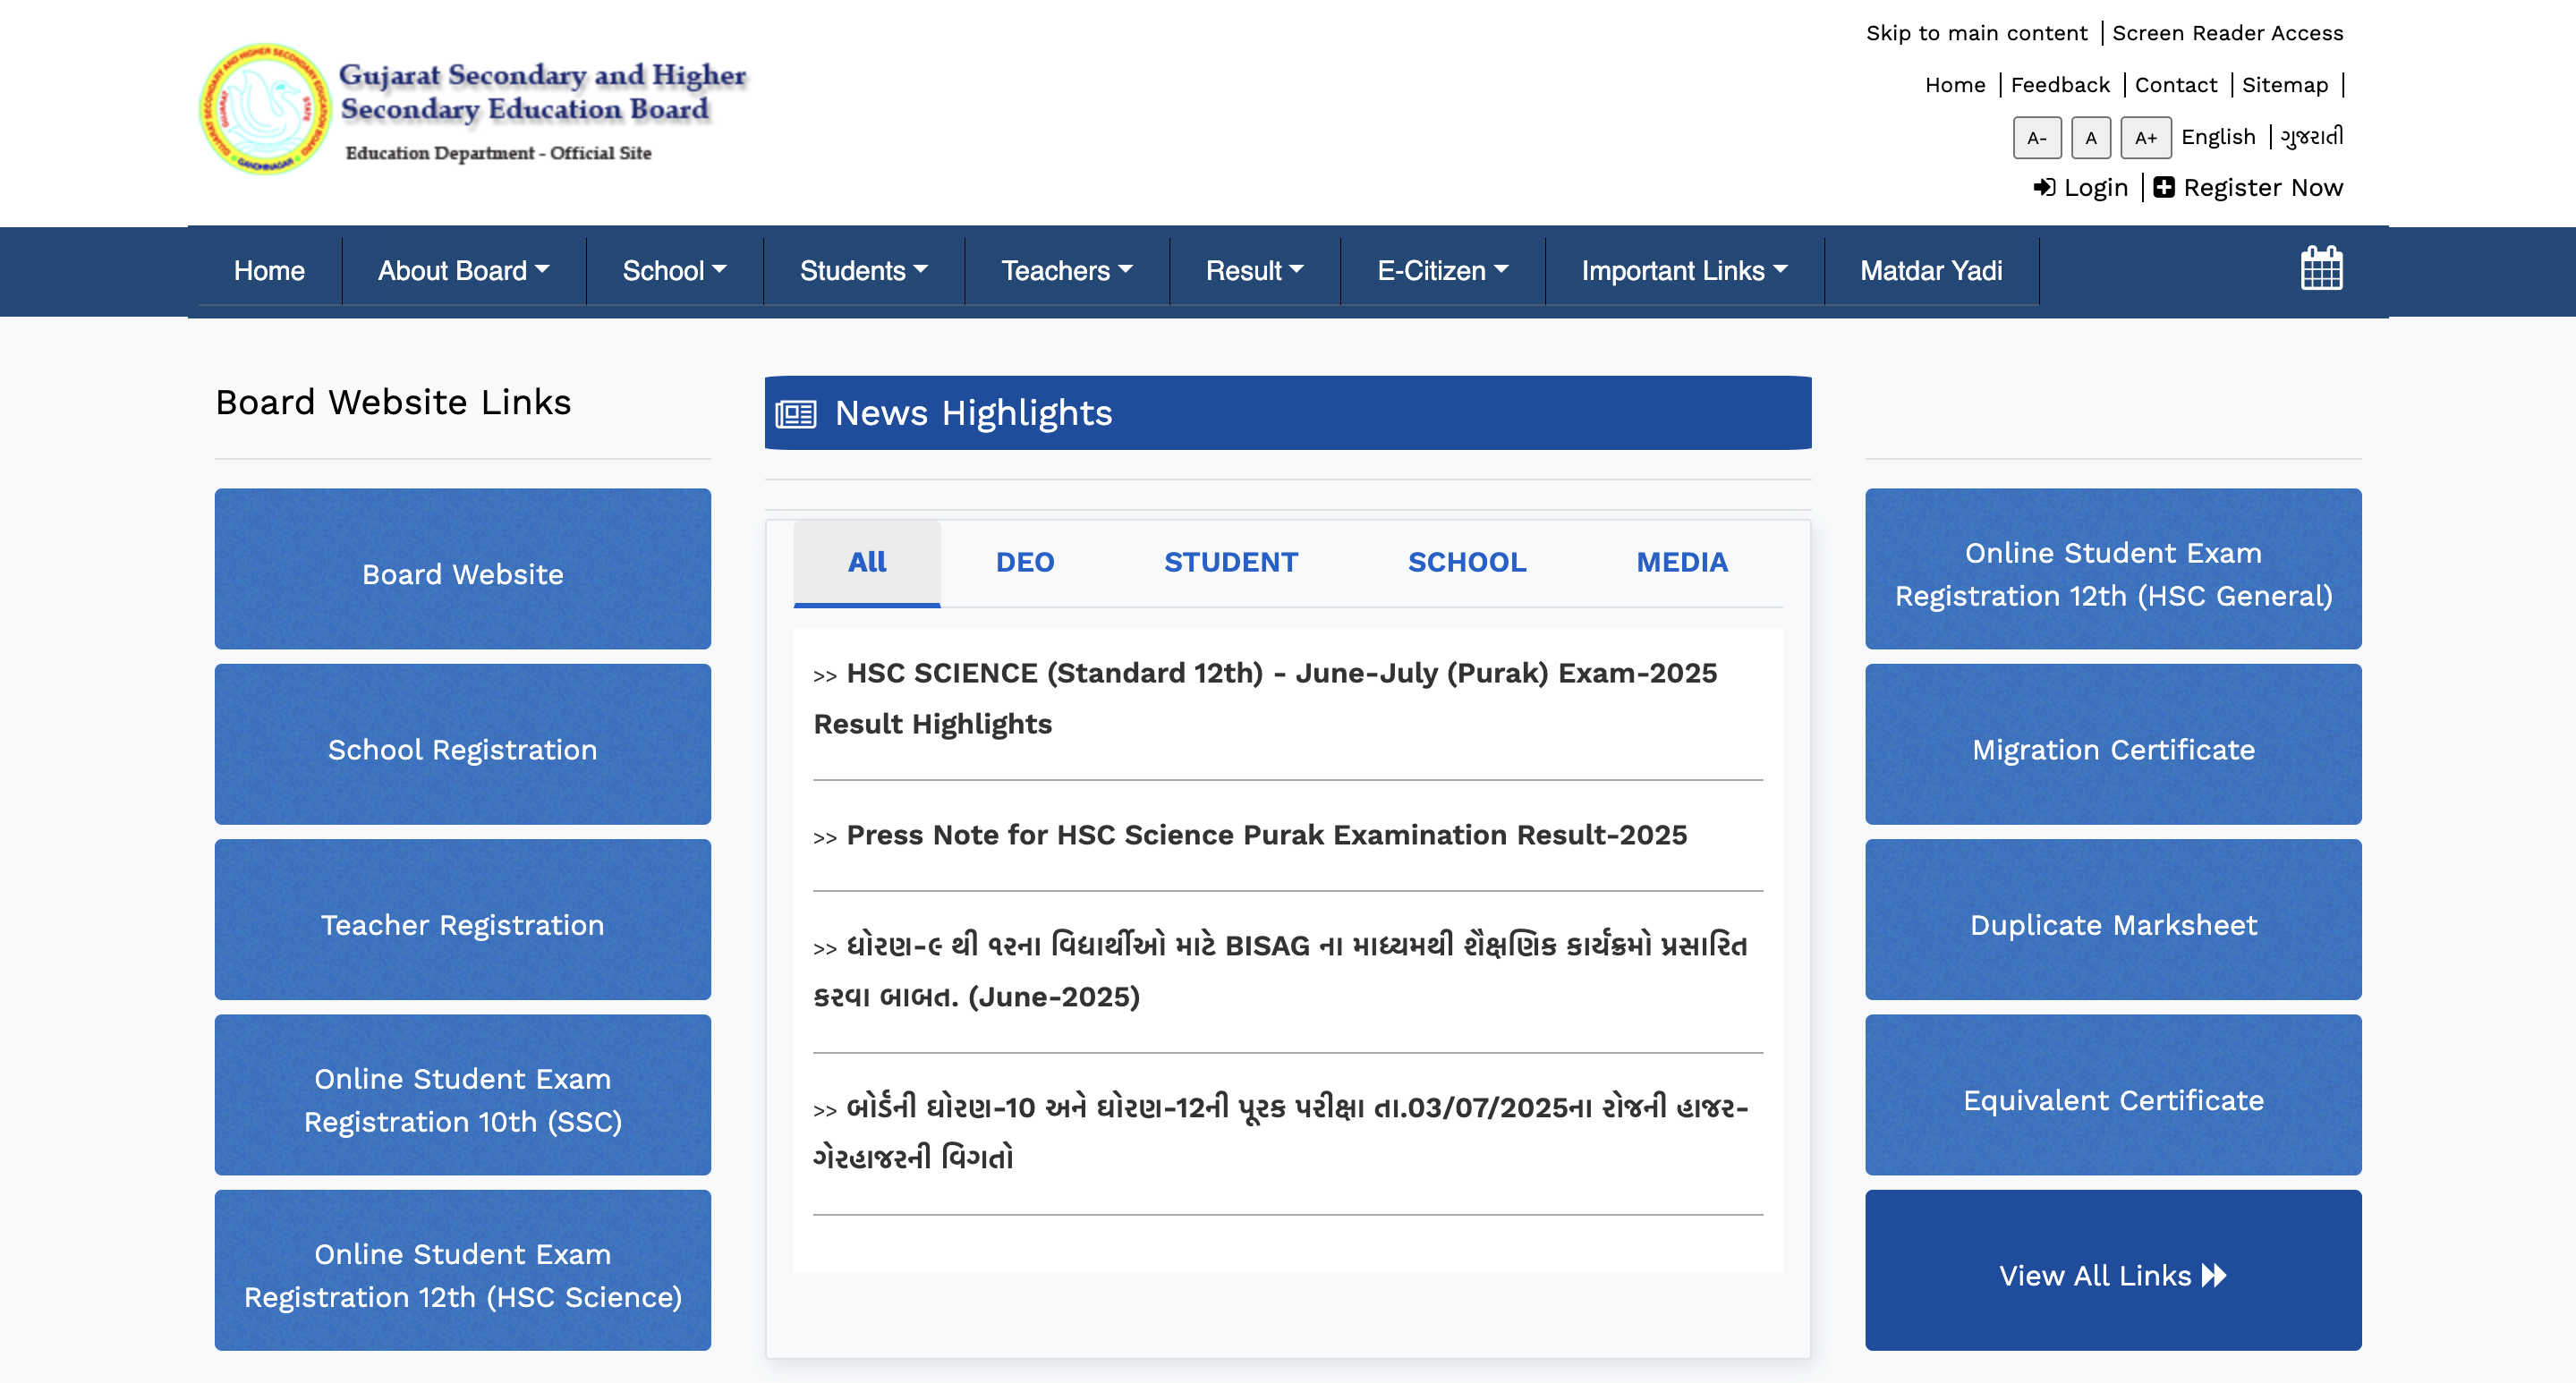Open the Result dropdown menu
Viewport: 2576px width, 1383px height.
coord(1253,270)
